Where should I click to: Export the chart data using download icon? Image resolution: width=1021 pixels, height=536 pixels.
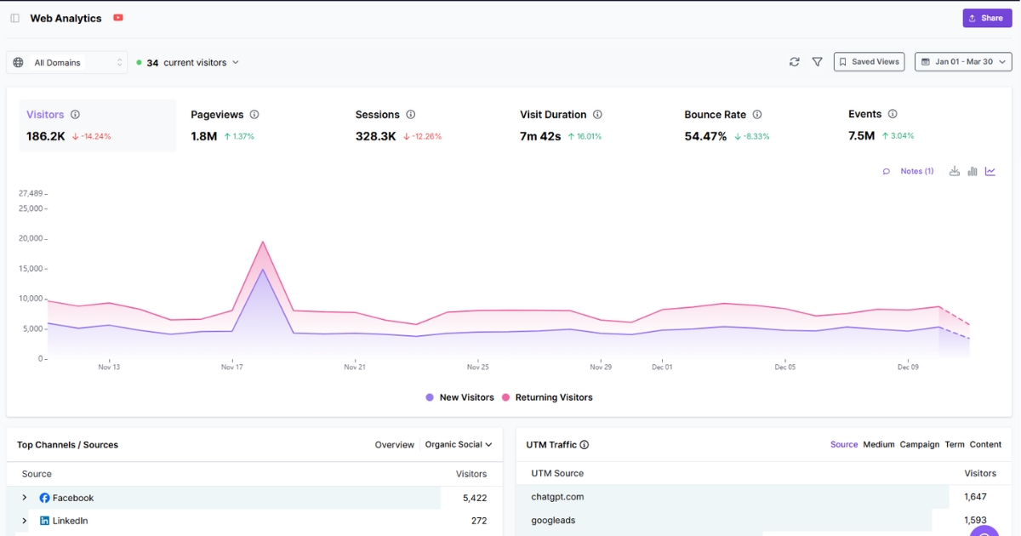click(x=954, y=170)
